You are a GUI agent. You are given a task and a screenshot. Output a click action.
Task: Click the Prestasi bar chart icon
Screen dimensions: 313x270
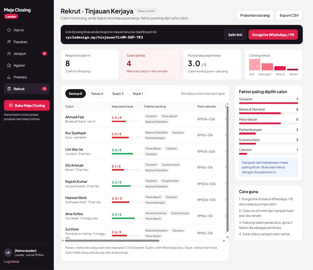click(9, 77)
